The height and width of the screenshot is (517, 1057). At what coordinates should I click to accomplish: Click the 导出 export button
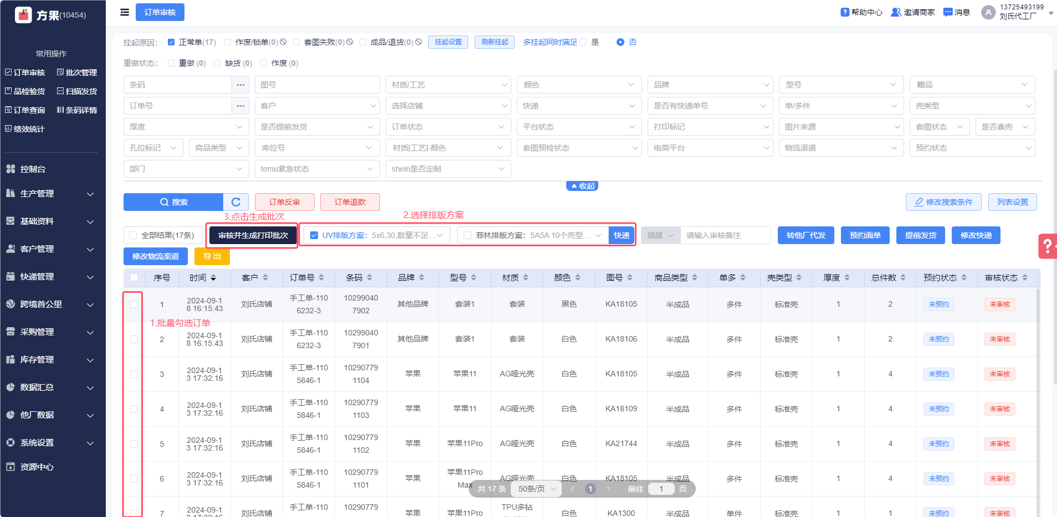click(212, 256)
